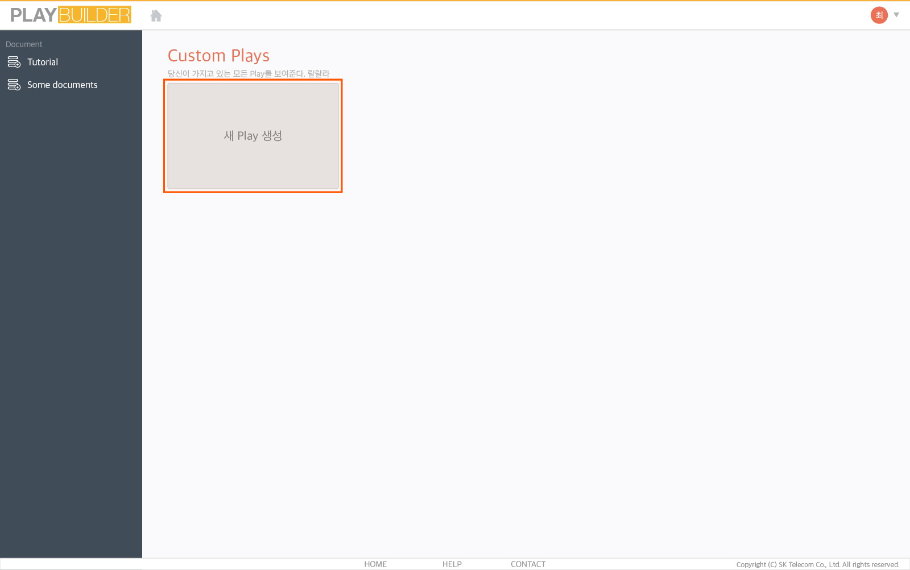This screenshot has width=910, height=570.
Task: Click the Document section header
Action: click(24, 44)
